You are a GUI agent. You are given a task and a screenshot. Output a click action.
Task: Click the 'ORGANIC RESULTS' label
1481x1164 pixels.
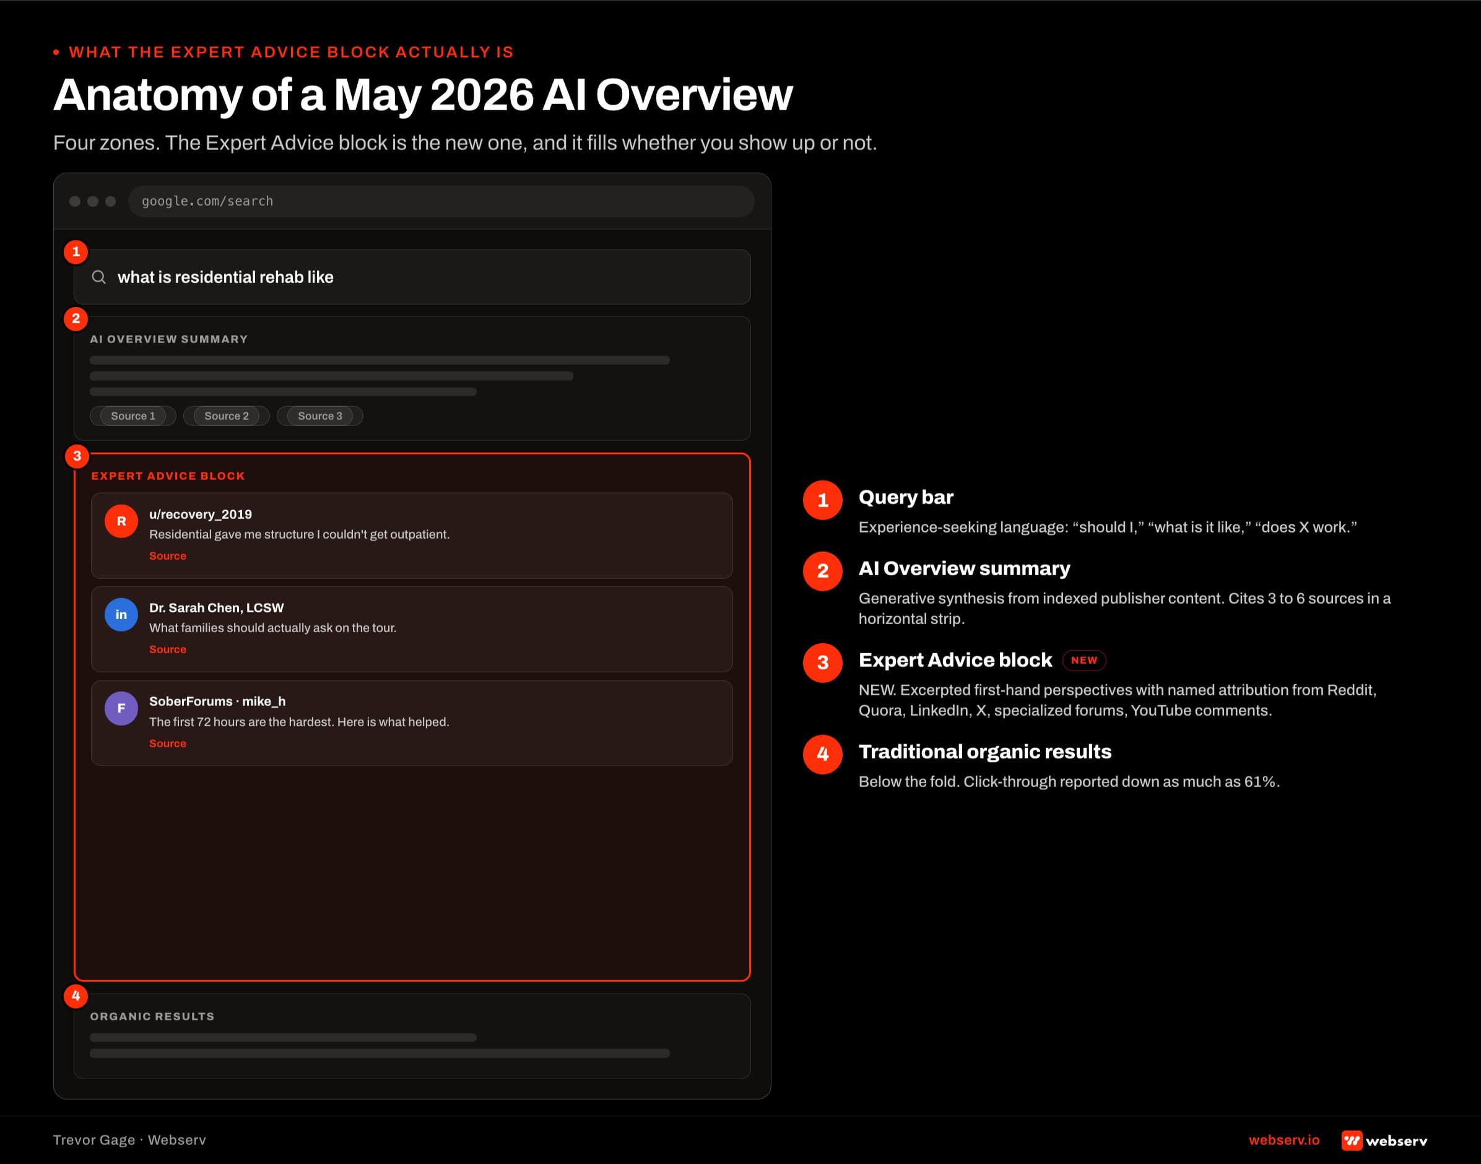click(152, 1017)
